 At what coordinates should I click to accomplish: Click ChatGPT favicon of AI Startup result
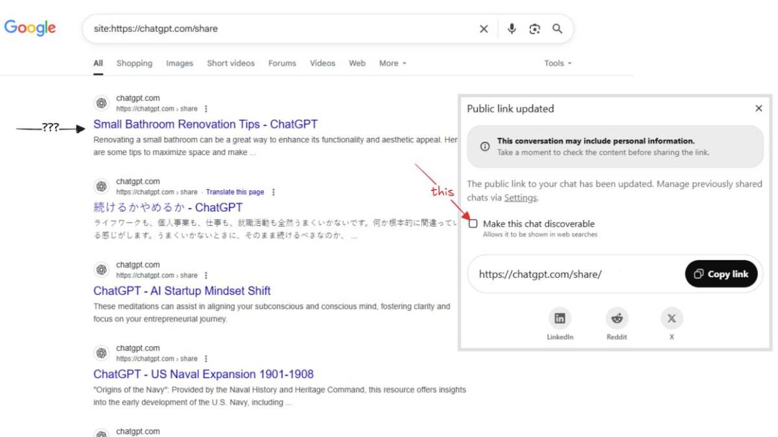101,269
